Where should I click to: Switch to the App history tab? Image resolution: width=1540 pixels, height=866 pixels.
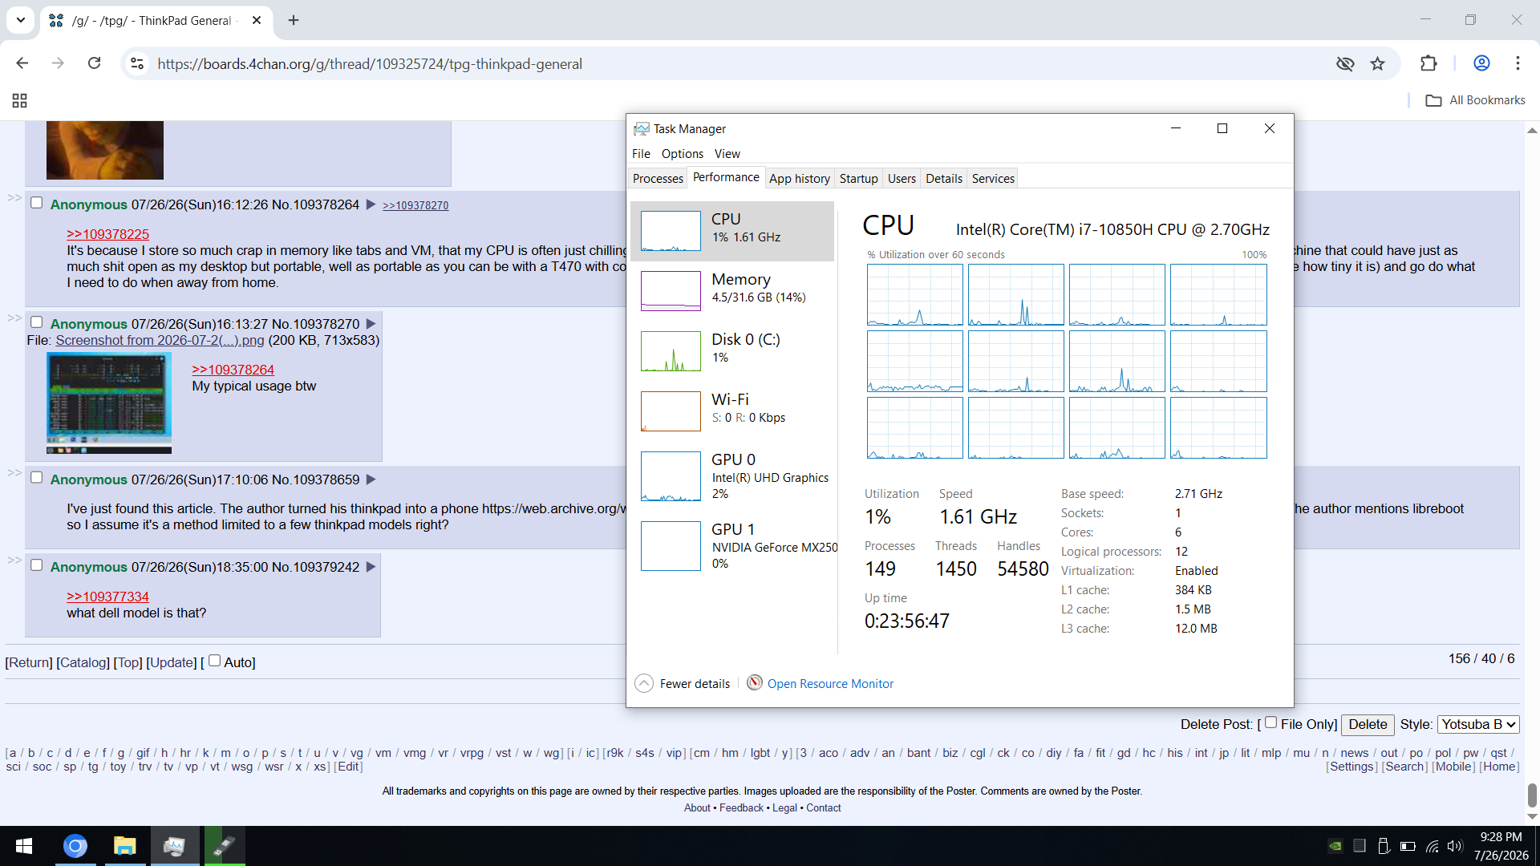(x=800, y=178)
